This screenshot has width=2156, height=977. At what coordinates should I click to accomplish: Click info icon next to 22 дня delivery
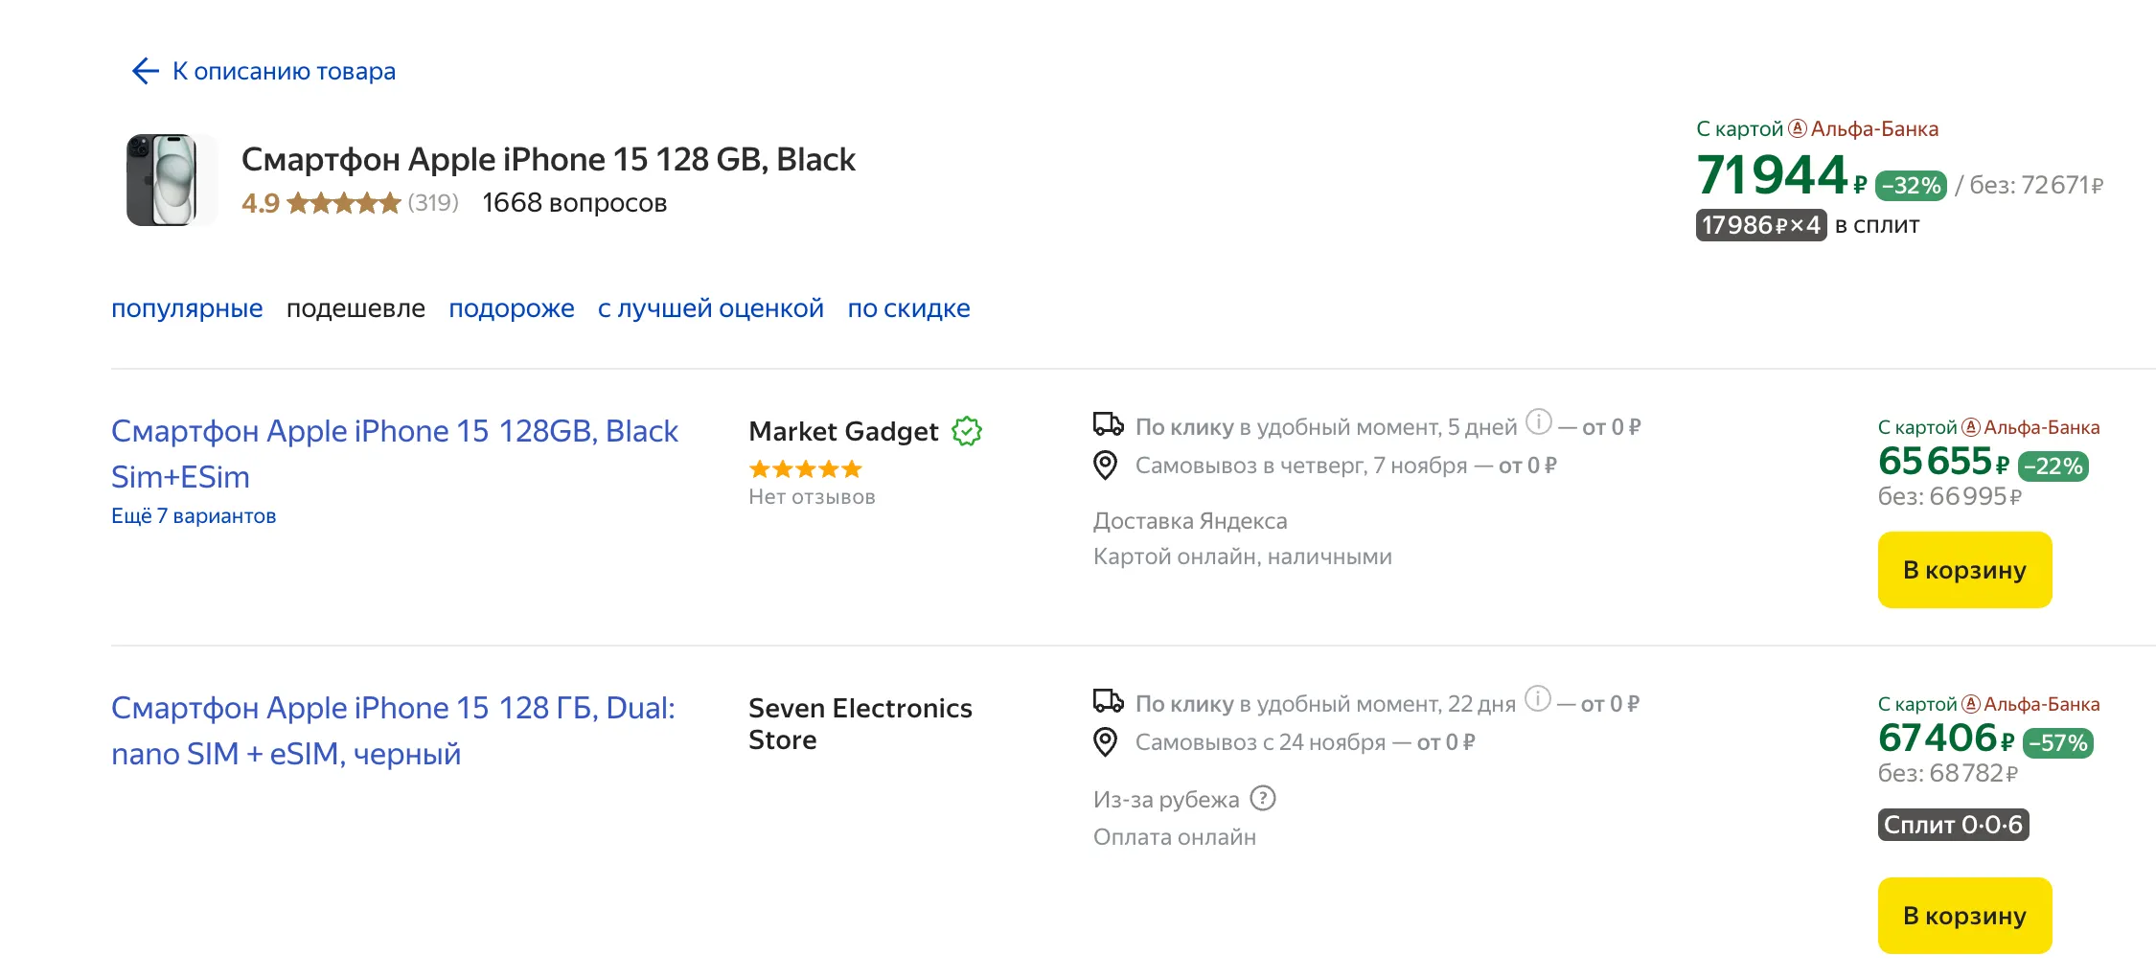click(x=1537, y=698)
